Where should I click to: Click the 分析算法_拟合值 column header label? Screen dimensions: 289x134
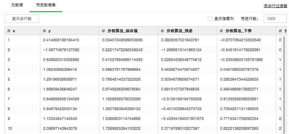(123, 31)
